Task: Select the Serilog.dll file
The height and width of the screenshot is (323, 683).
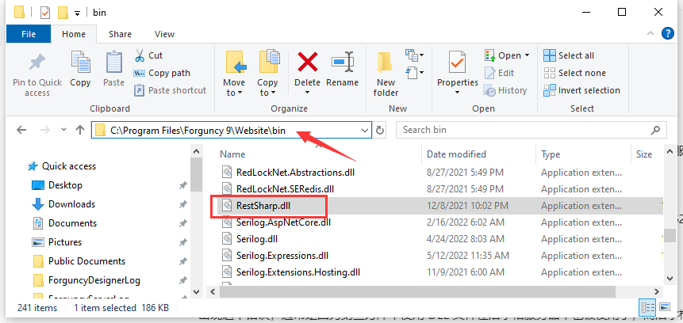Action: 257,239
